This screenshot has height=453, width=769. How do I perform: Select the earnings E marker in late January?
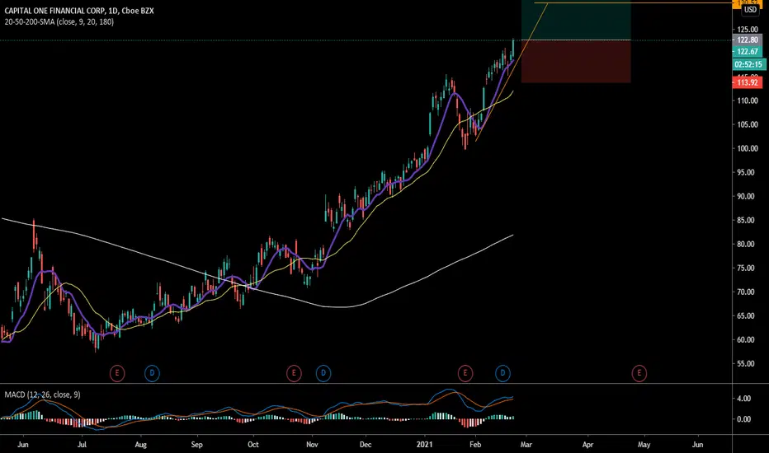(465, 373)
